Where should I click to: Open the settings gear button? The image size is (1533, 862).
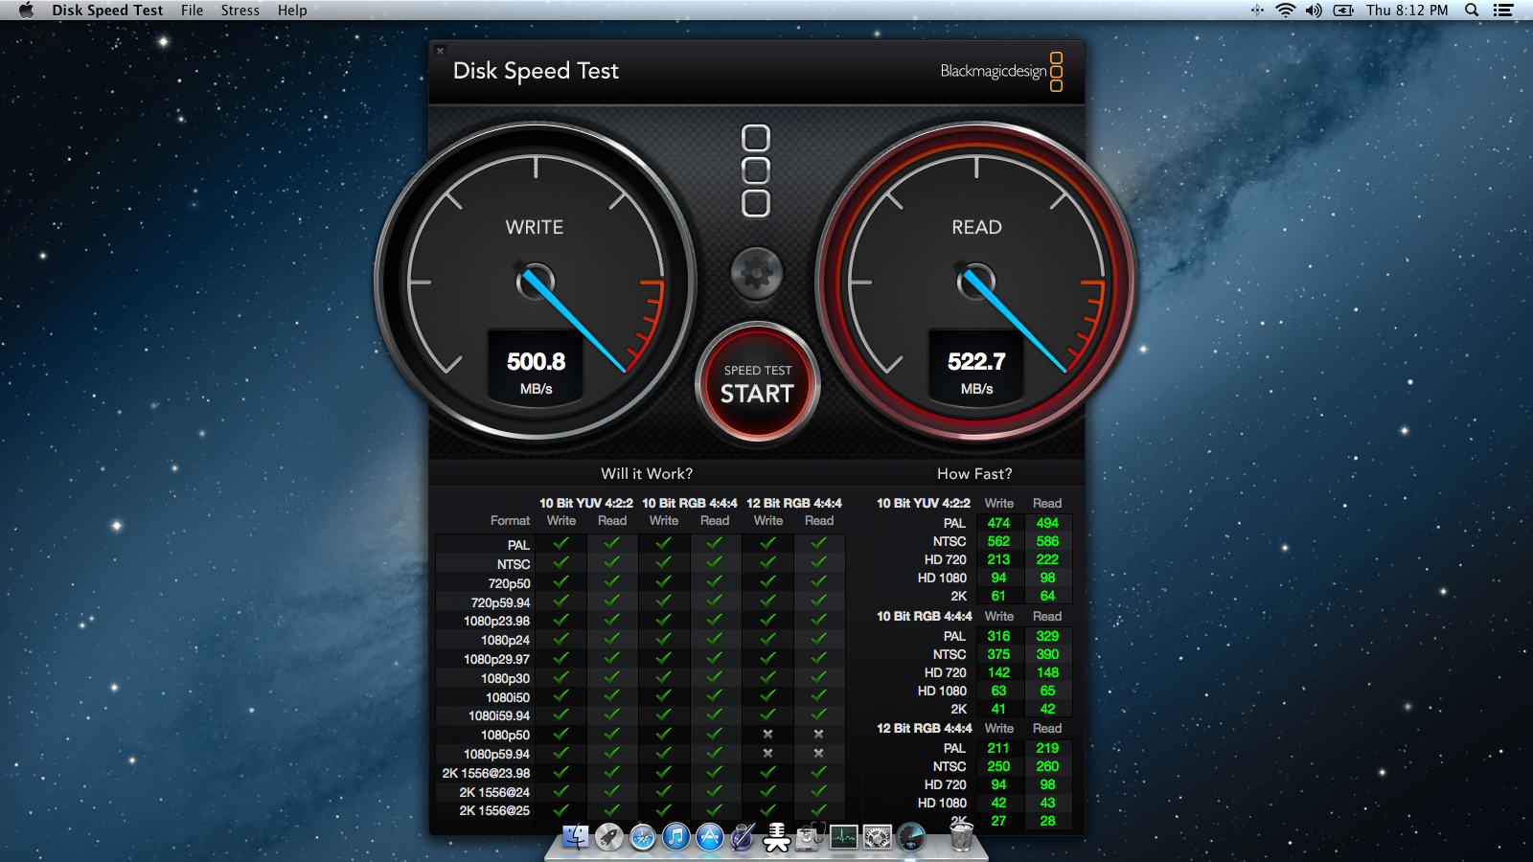pos(757,273)
